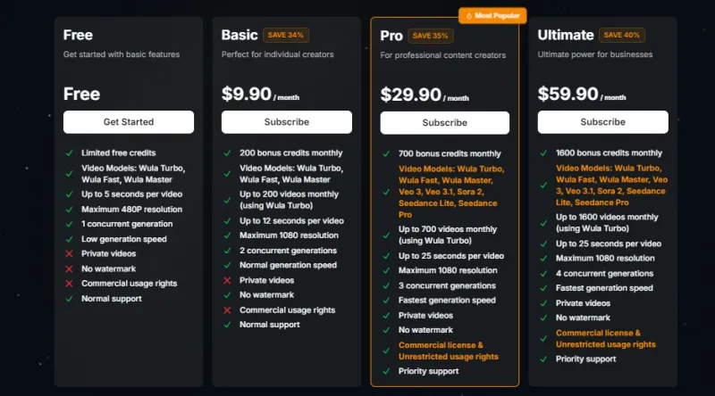Click Ultimate orange Video Models list text
Screen dimensions: 715x396
[x=610, y=185]
